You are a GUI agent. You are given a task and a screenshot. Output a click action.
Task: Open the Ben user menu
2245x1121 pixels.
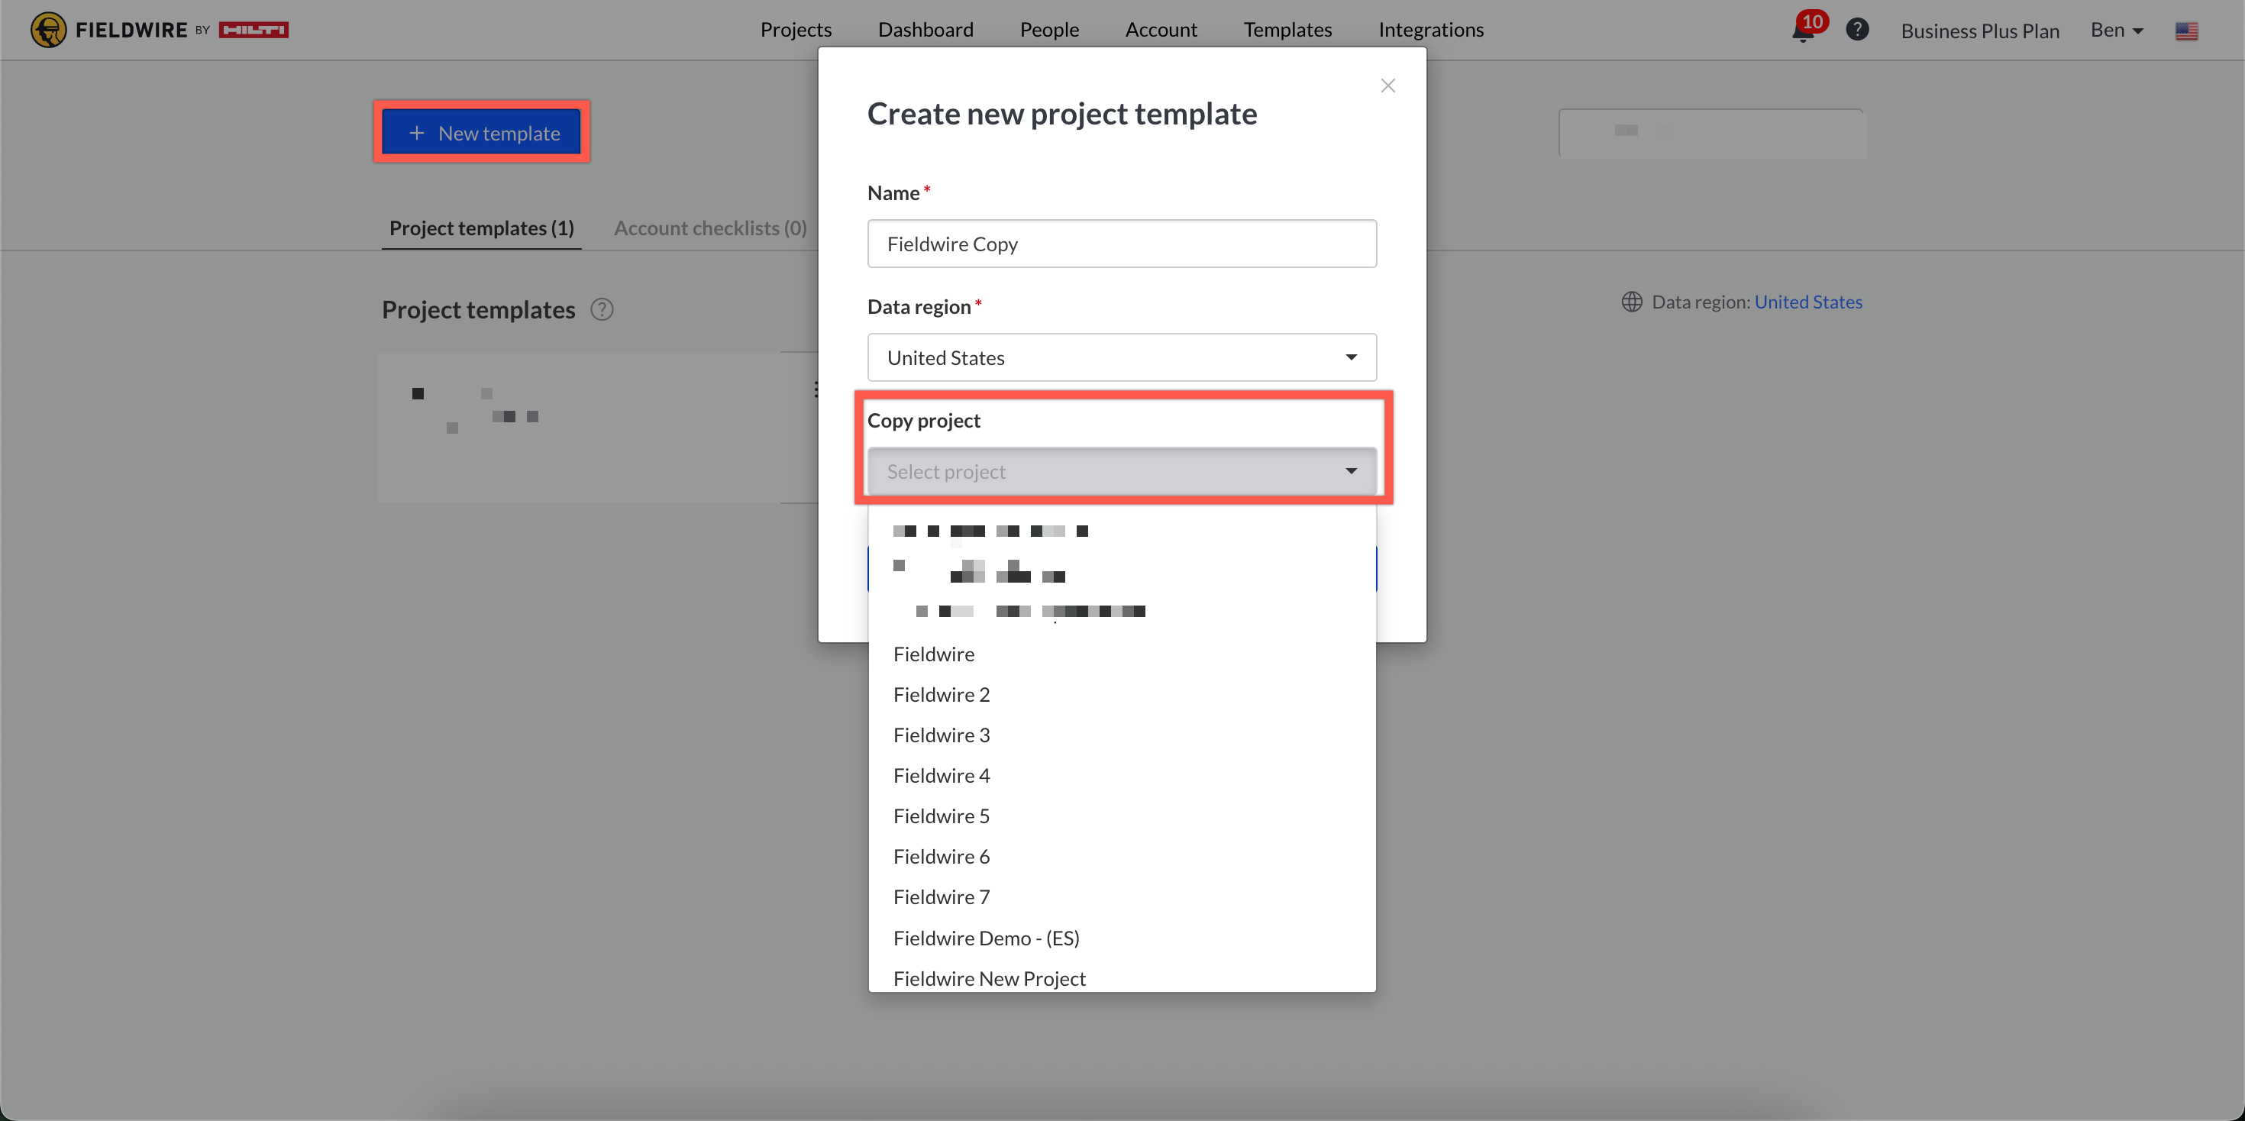[x=2116, y=31]
